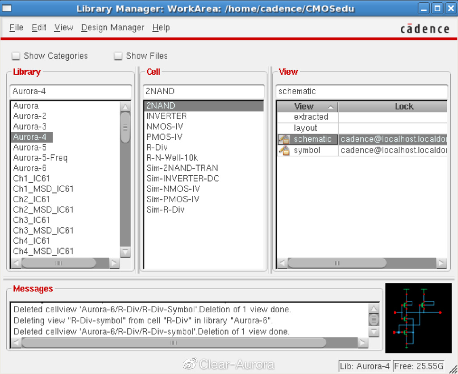Open the View menu
This screenshot has width=458, height=374.
click(x=64, y=28)
